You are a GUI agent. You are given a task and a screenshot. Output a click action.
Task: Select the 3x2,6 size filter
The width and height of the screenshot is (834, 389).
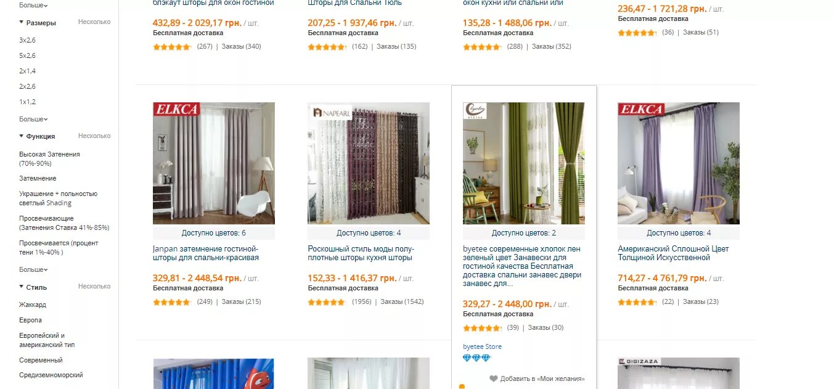click(27, 40)
